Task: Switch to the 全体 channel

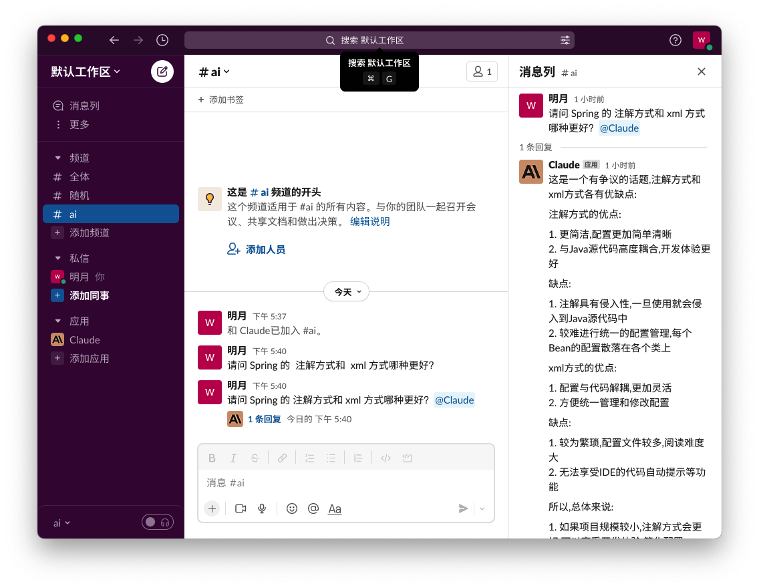Action: pyautogui.click(x=111, y=176)
